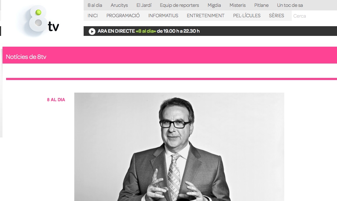This screenshot has width=337, height=201.
Task: Open the 8 al dia program link
Action: (95, 5)
